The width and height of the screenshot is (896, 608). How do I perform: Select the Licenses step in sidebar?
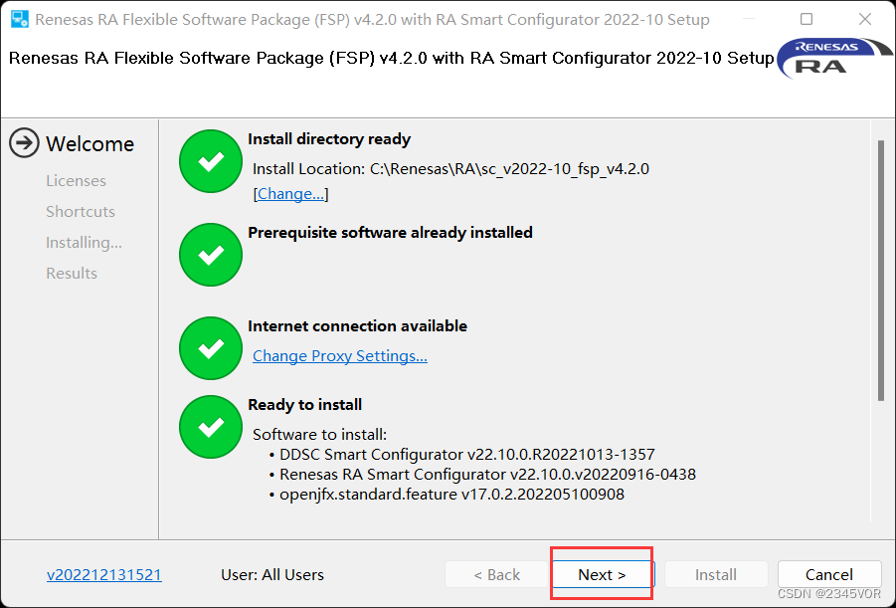tap(76, 180)
